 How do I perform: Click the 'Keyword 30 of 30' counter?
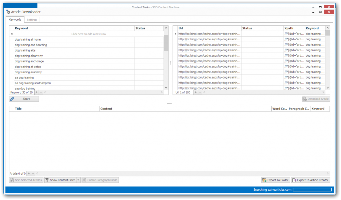[x=22, y=92]
